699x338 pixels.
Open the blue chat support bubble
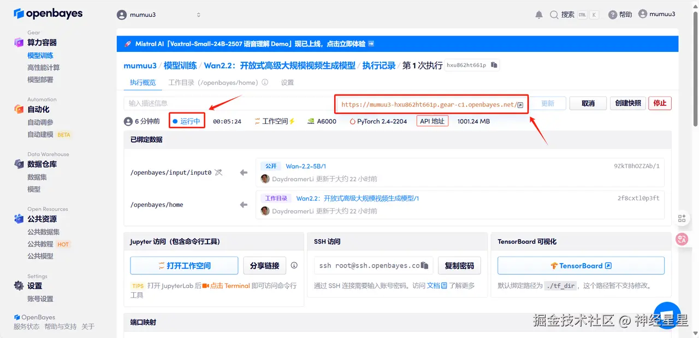click(667, 315)
